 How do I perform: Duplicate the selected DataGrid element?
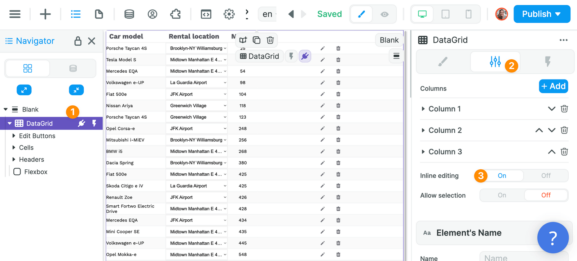(256, 40)
